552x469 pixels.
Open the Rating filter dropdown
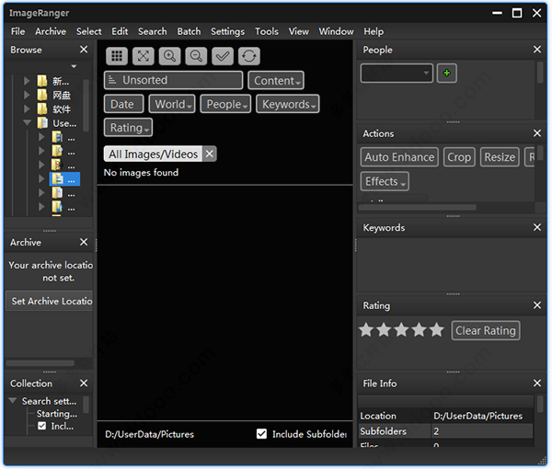pos(128,127)
